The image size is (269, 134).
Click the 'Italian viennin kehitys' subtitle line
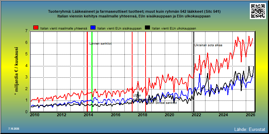coord(134,16)
